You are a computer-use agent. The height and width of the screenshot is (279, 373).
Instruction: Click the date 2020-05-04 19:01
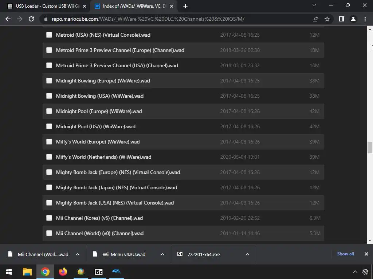pyautogui.click(x=240, y=157)
